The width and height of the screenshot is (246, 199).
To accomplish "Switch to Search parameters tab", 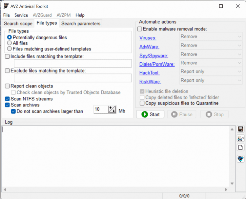I will point(81,24).
